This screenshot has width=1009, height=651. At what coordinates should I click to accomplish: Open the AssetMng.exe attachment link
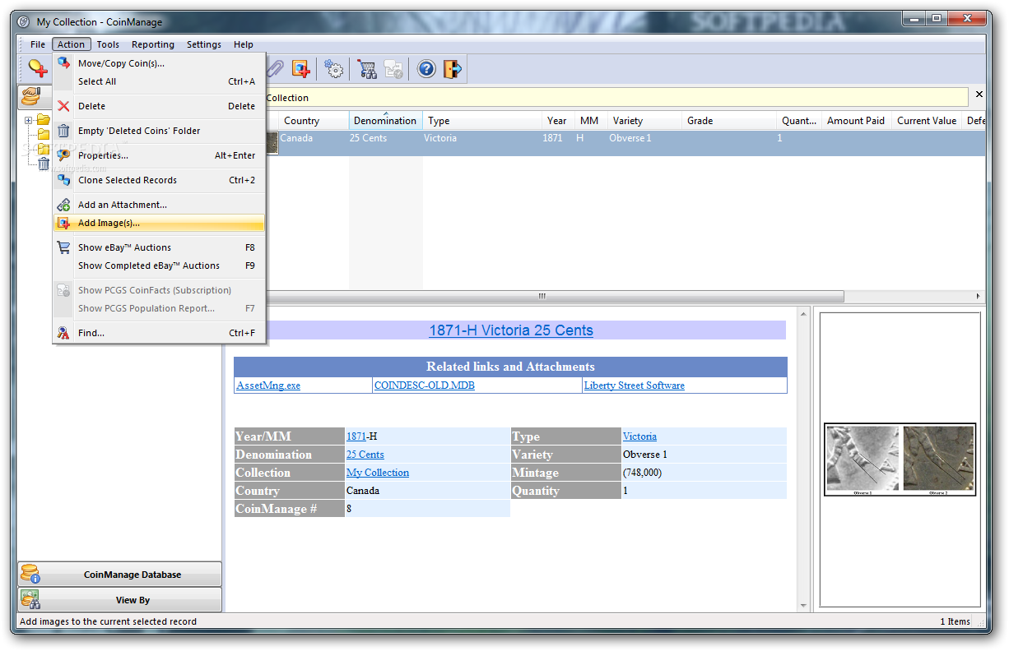tap(268, 386)
